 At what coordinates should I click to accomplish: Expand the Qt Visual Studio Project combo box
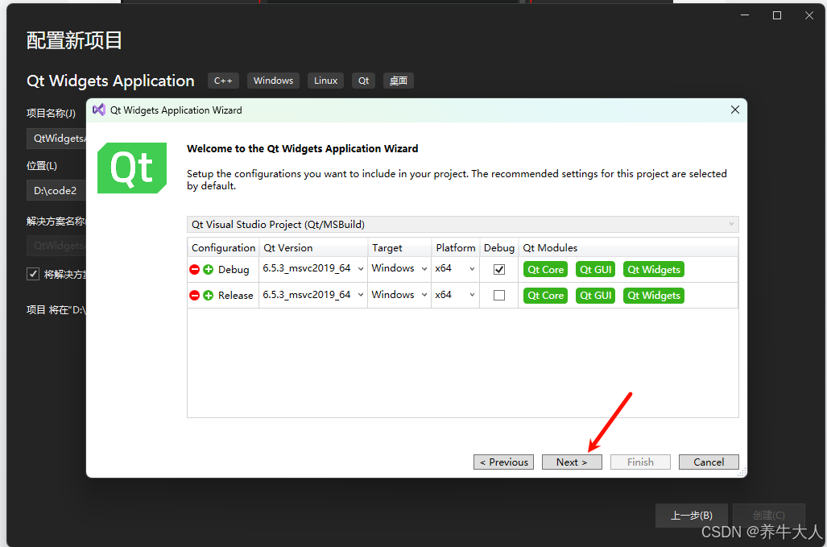(x=462, y=224)
